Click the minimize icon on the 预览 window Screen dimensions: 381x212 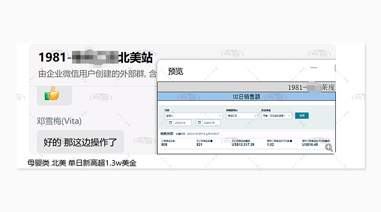[x=314, y=67]
